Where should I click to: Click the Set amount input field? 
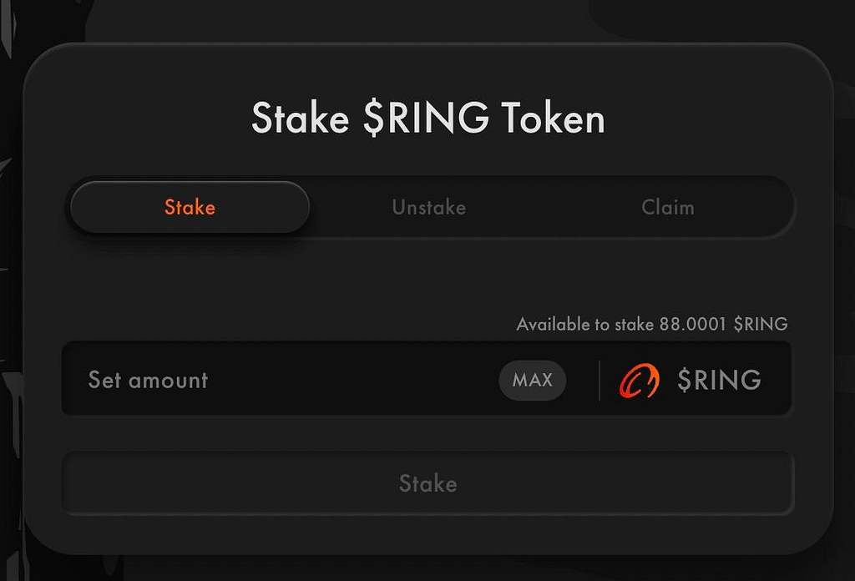click(284, 380)
